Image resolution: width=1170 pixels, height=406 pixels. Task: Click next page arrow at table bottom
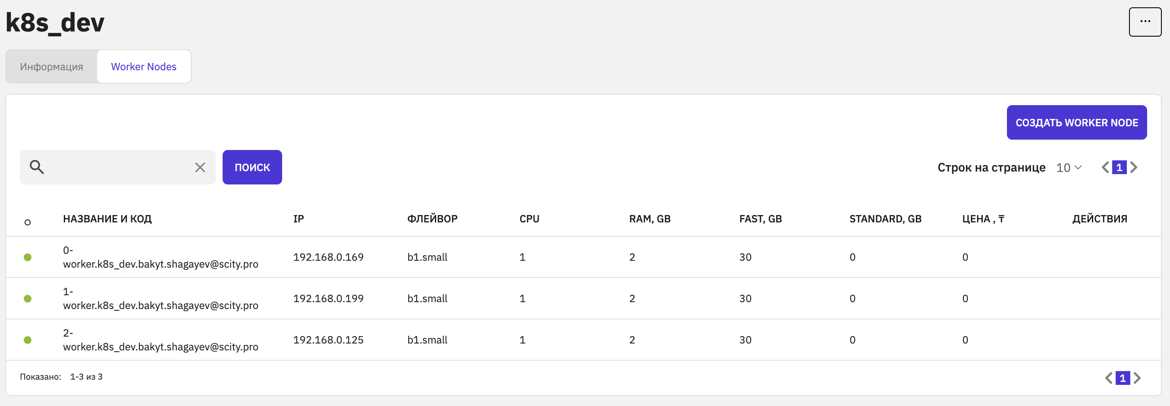(1137, 378)
